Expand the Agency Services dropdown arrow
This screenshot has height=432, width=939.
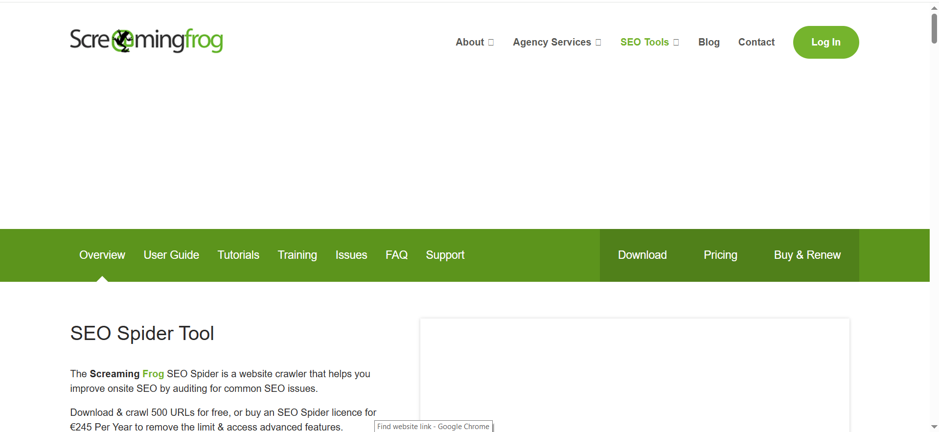click(x=598, y=43)
